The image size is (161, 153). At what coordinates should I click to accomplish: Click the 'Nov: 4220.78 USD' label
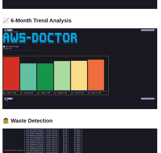click(x=44, y=93)
